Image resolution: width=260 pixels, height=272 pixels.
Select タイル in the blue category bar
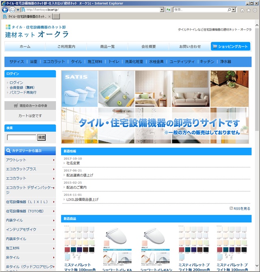click(x=76, y=62)
